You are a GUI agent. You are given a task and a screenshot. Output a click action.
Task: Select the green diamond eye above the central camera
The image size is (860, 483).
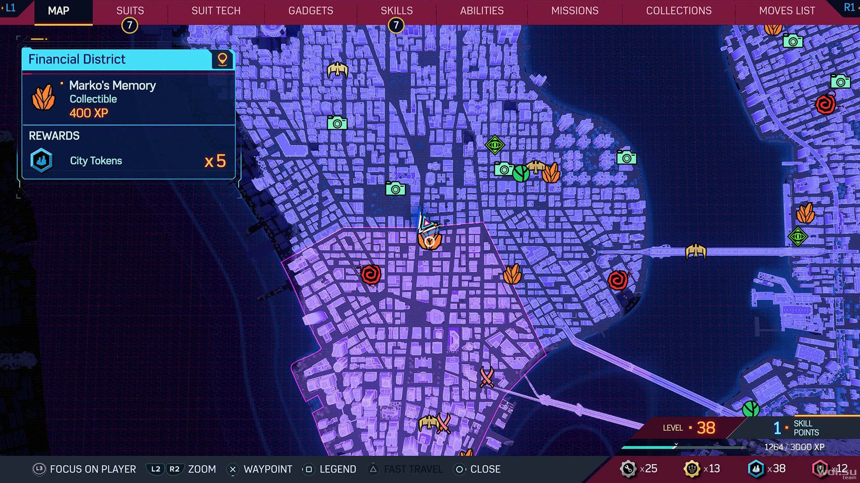pyautogui.click(x=495, y=144)
